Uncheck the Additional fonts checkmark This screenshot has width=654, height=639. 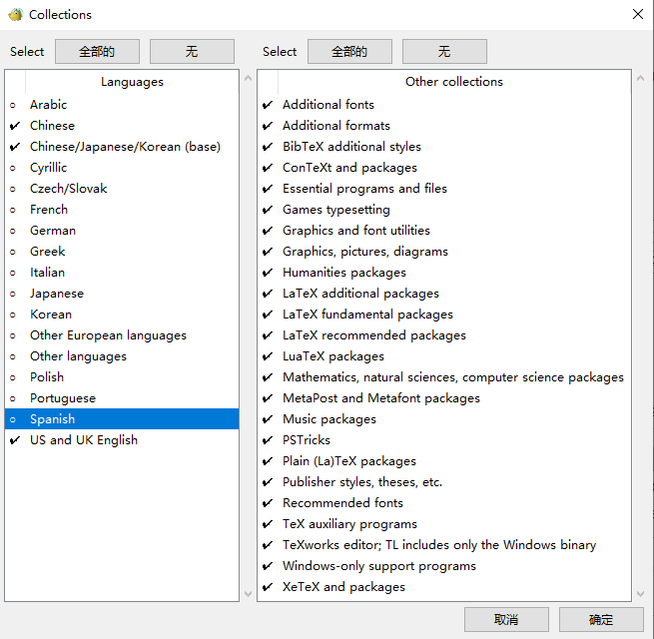(268, 105)
